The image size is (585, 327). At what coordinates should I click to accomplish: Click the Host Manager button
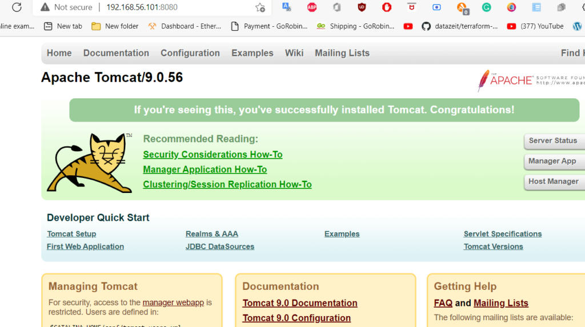tap(554, 181)
